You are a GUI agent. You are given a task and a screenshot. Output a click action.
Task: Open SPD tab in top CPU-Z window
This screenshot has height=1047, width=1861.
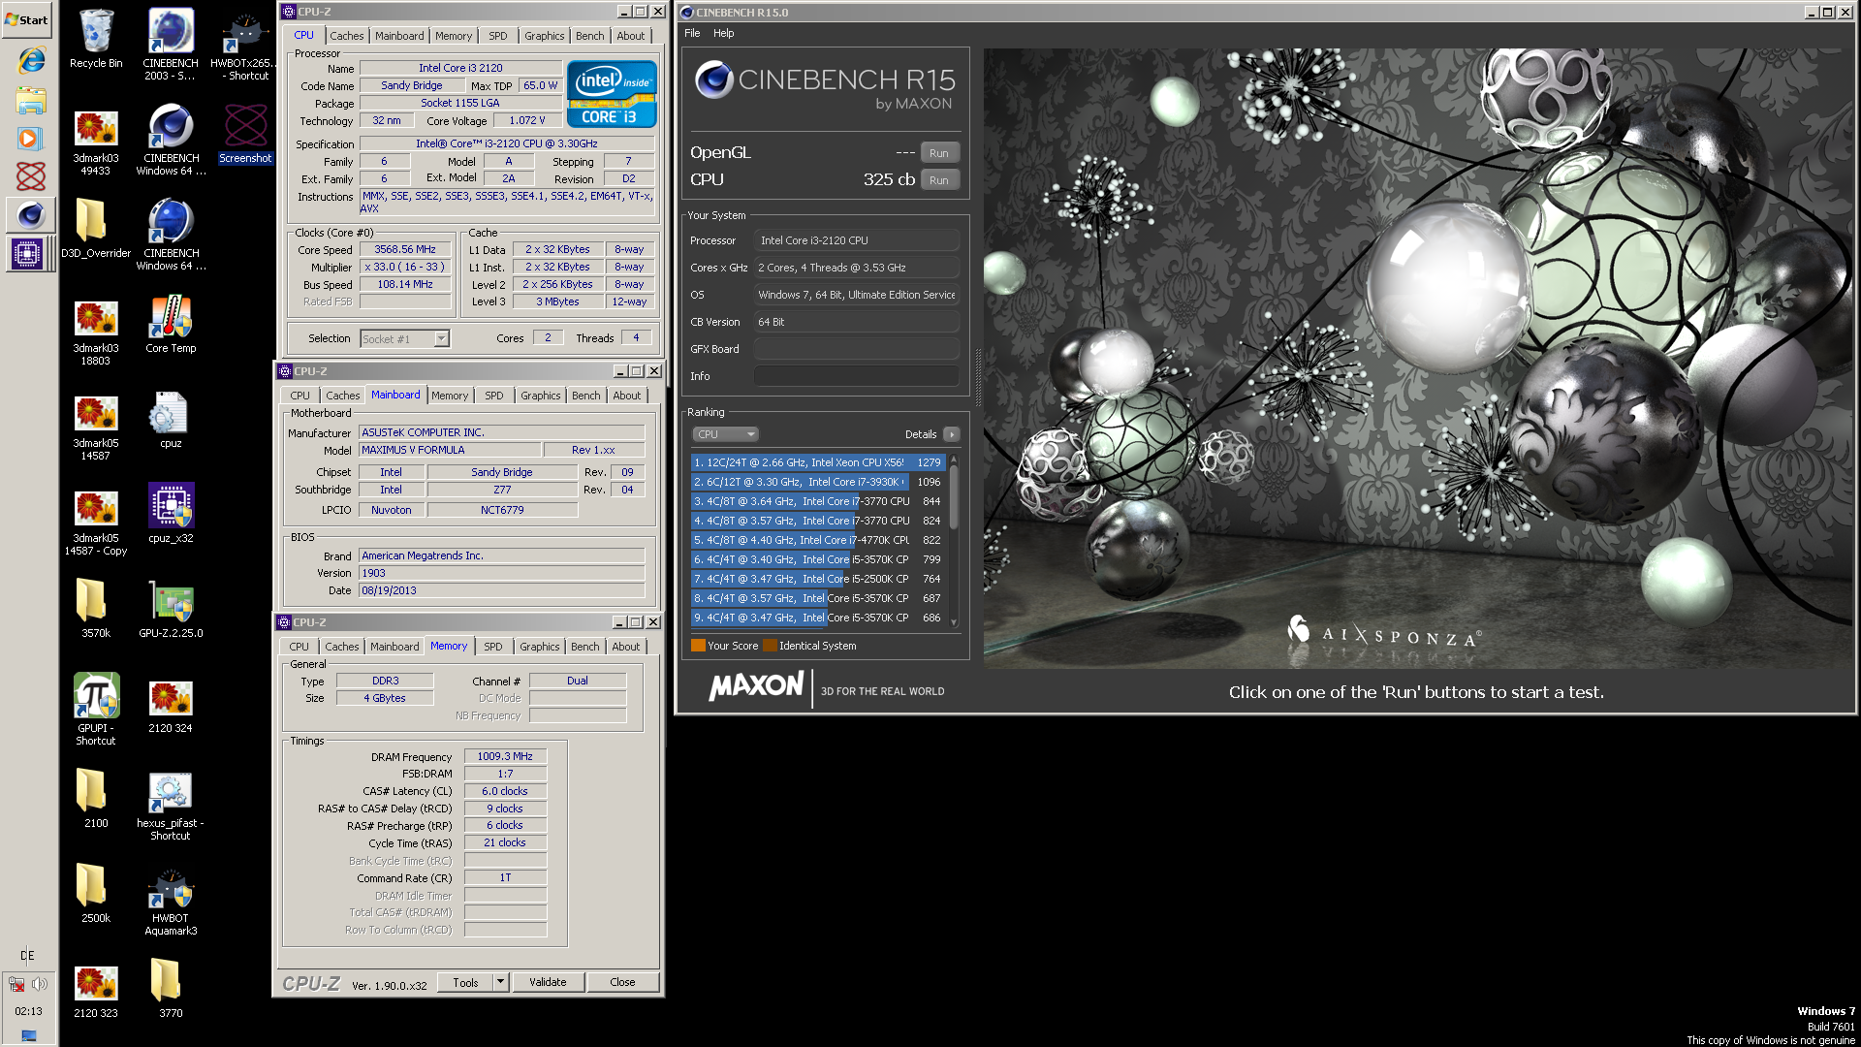(x=498, y=36)
